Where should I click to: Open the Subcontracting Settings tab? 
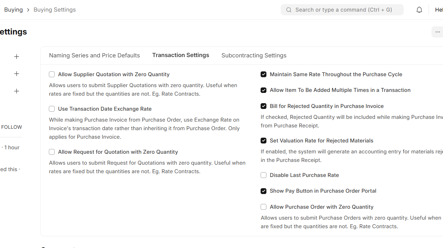click(254, 55)
